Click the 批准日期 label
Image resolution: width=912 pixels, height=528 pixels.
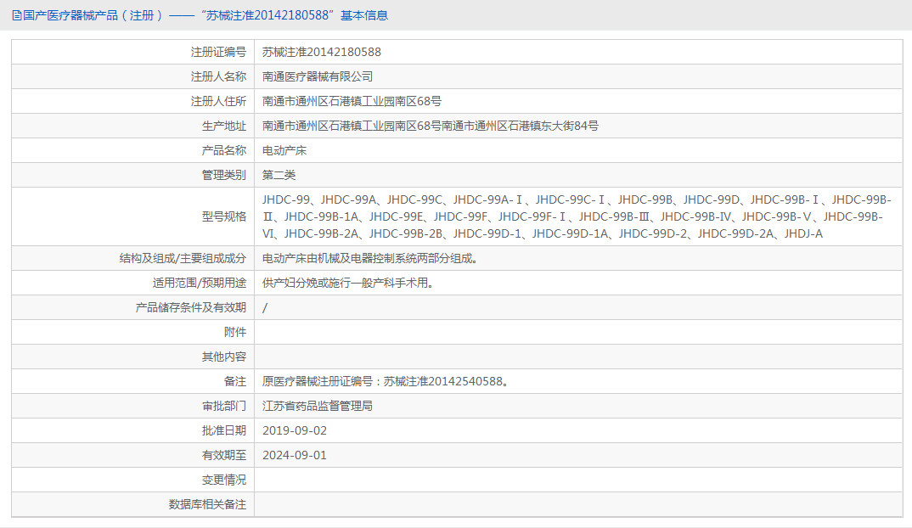(224, 430)
